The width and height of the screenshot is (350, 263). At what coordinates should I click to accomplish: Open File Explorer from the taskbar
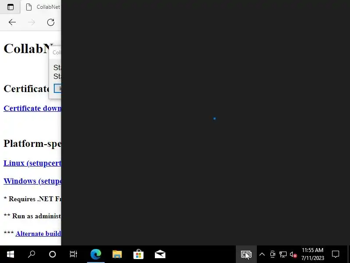pyautogui.click(x=117, y=254)
